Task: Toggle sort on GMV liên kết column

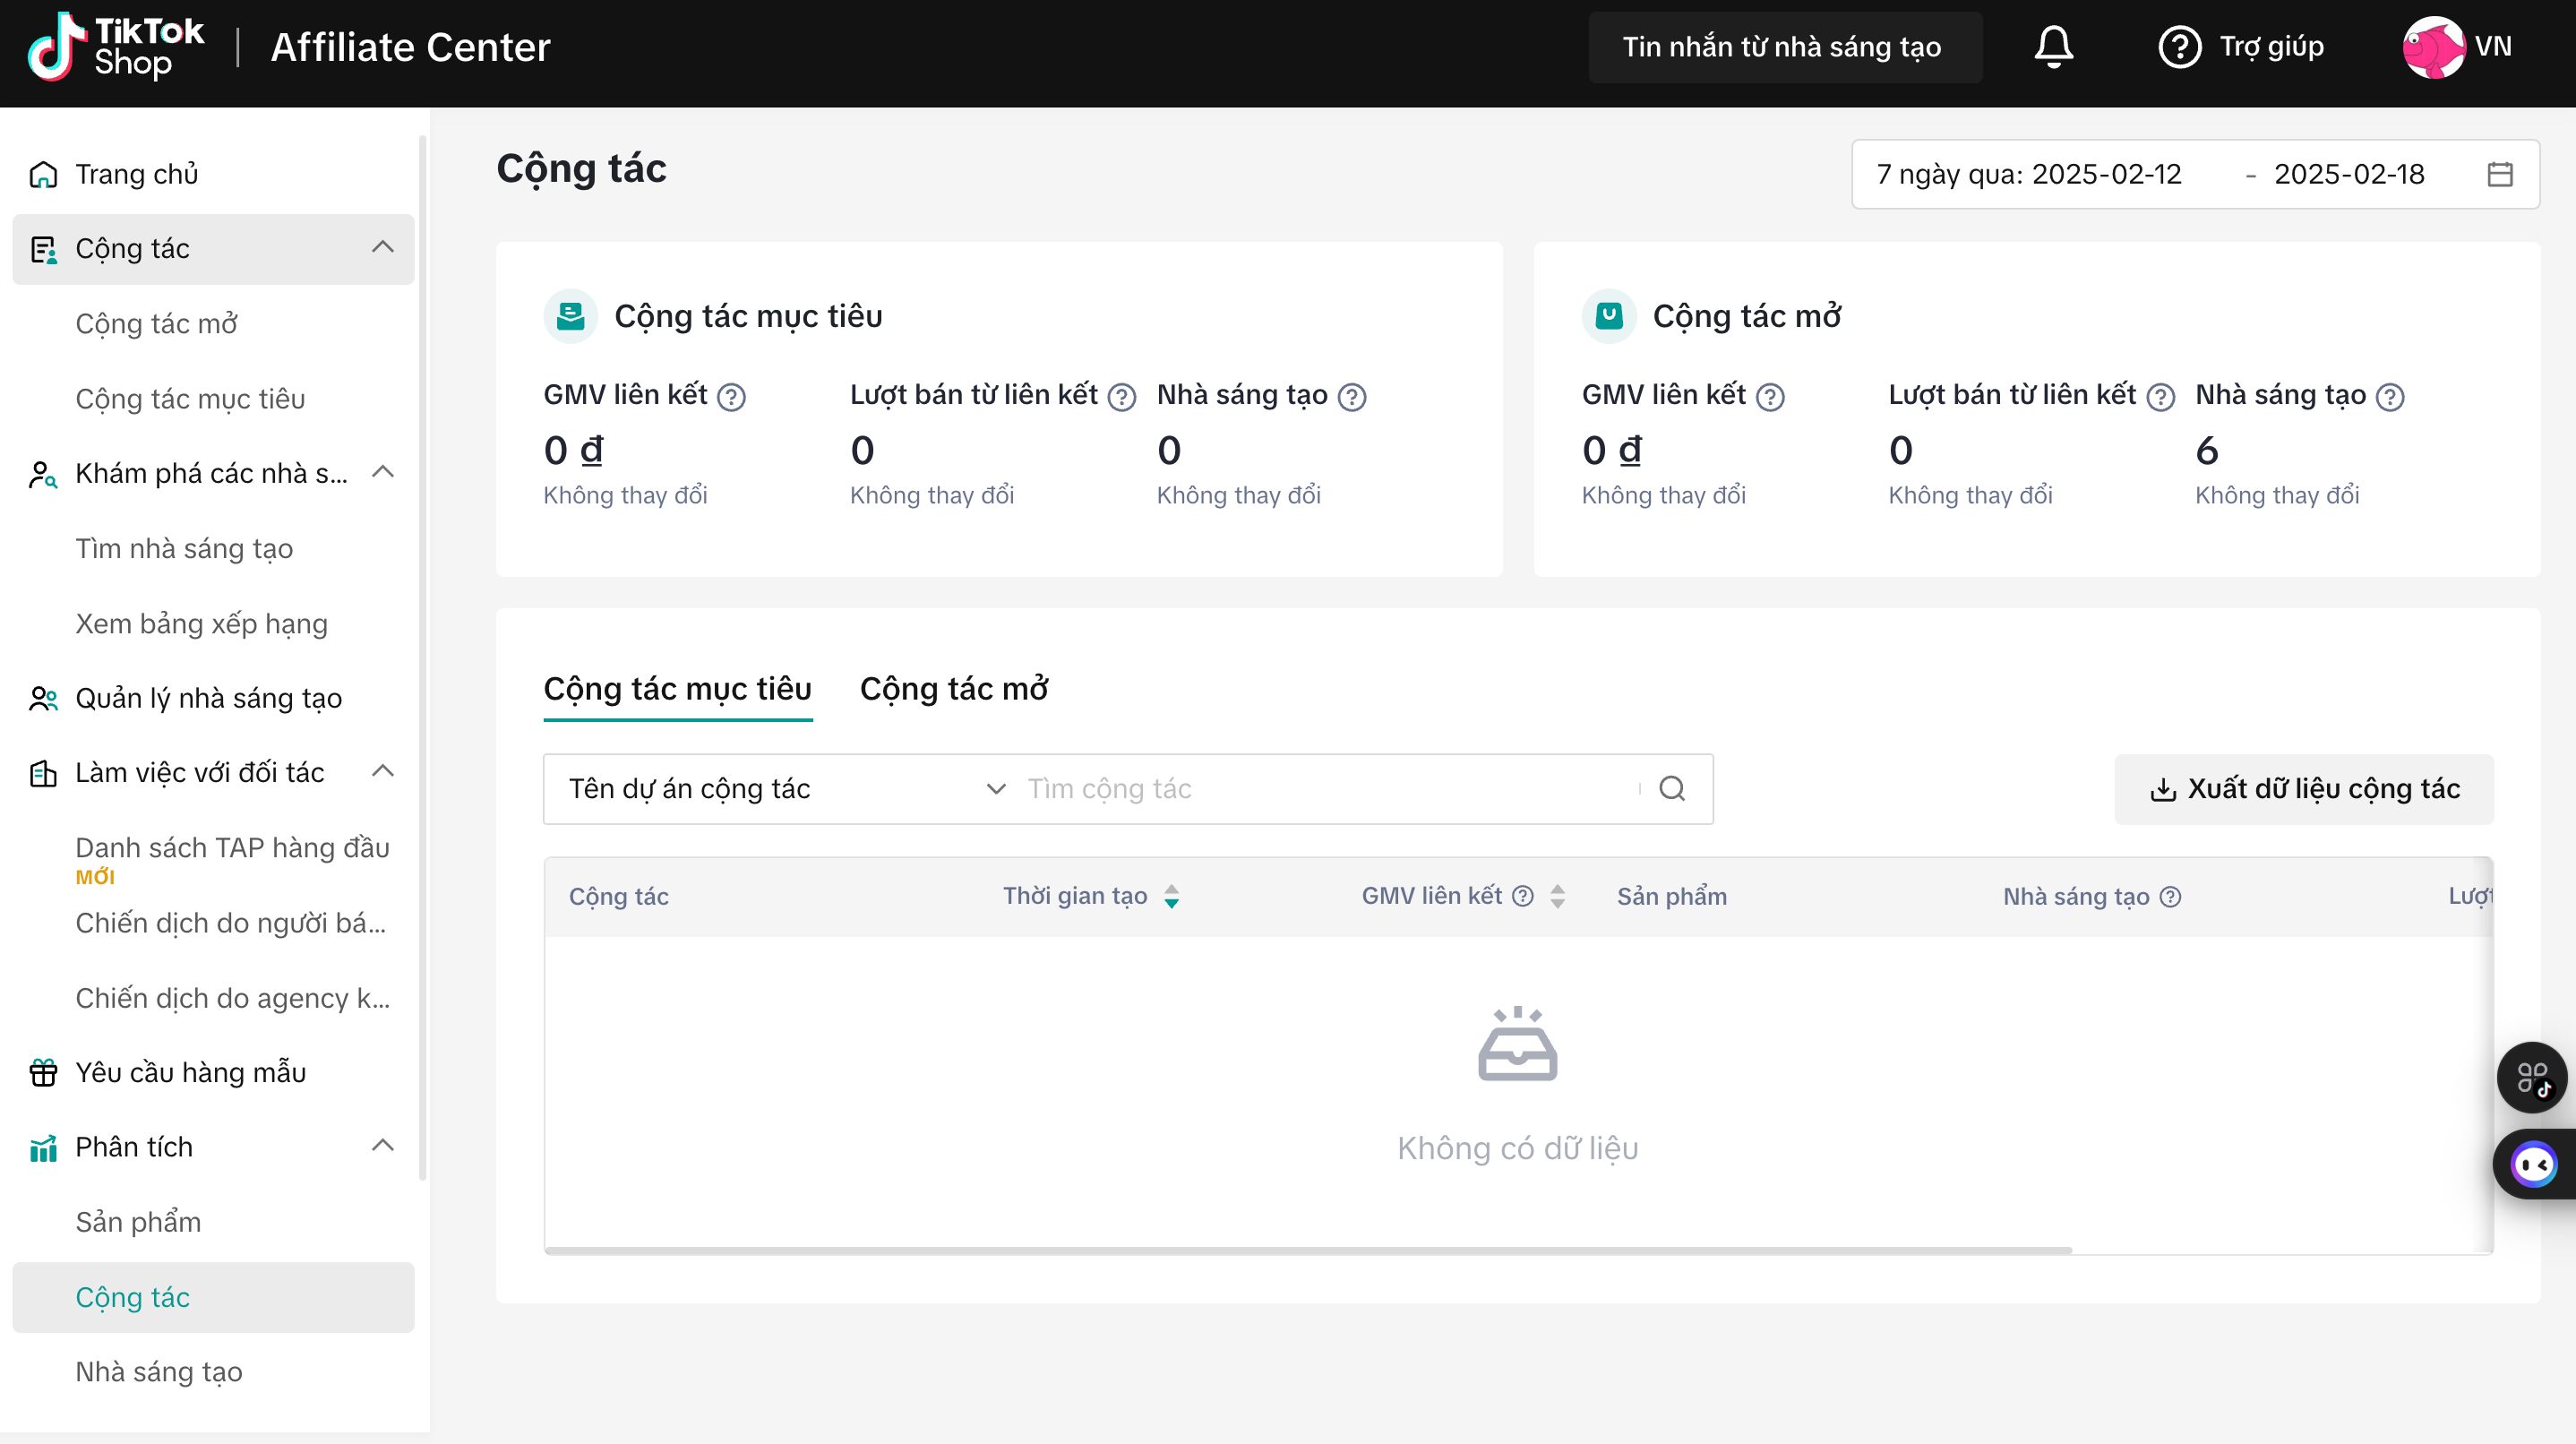Action: point(1557,897)
